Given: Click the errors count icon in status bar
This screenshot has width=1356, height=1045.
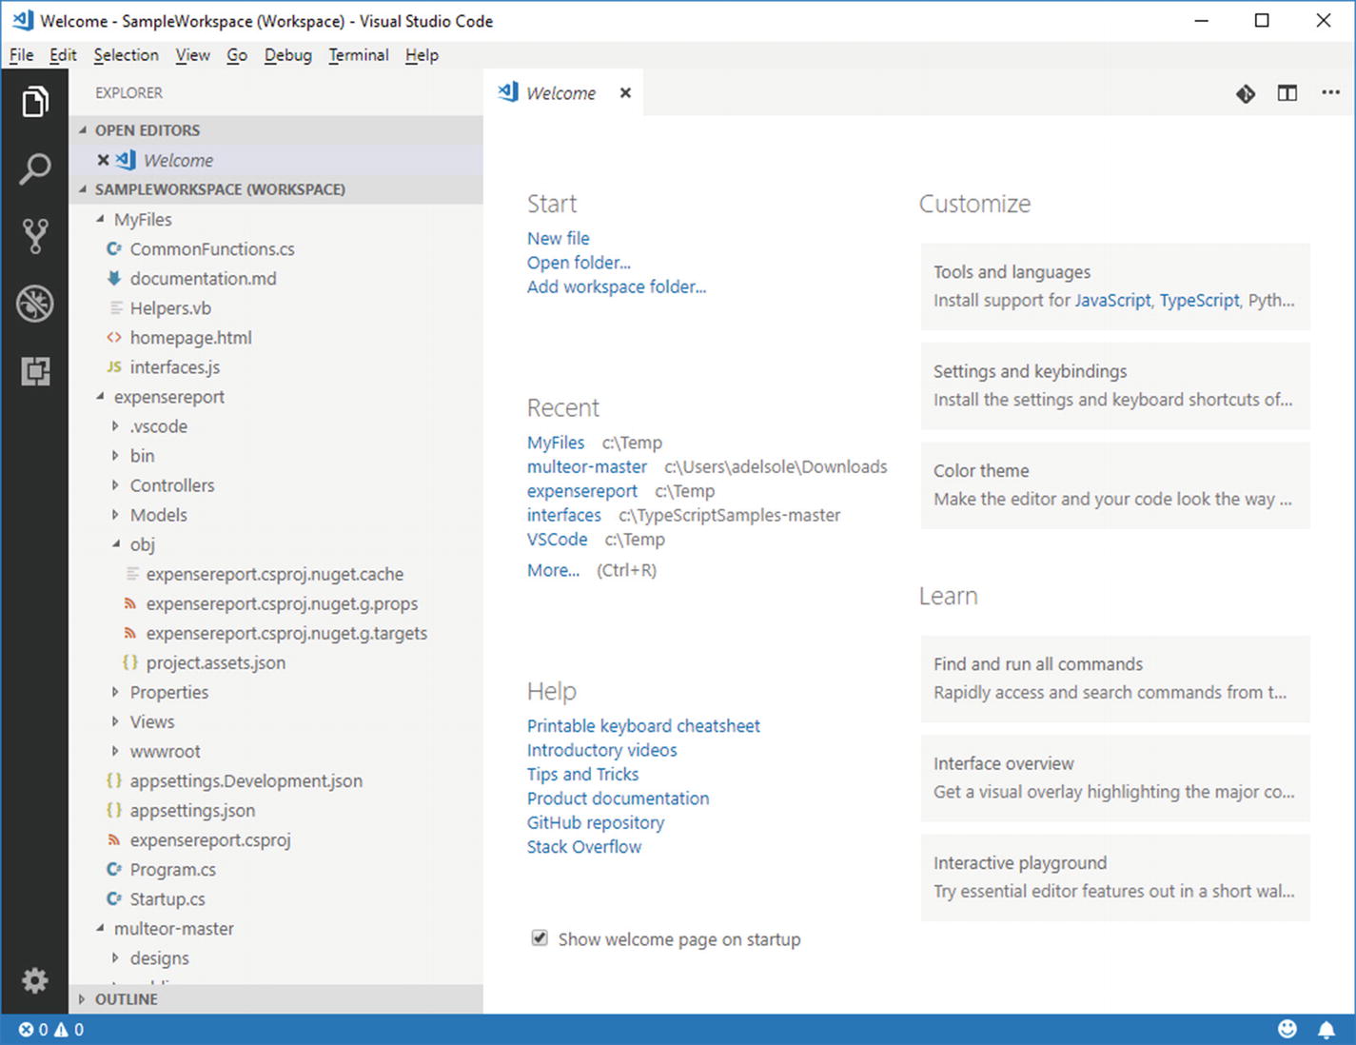Looking at the screenshot, I should click(26, 1030).
